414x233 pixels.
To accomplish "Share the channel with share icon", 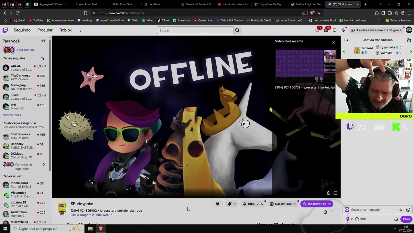I will coord(325,212).
